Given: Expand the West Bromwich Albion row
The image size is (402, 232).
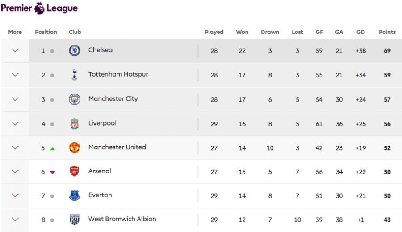Looking at the screenshot, I should (15, 220).
